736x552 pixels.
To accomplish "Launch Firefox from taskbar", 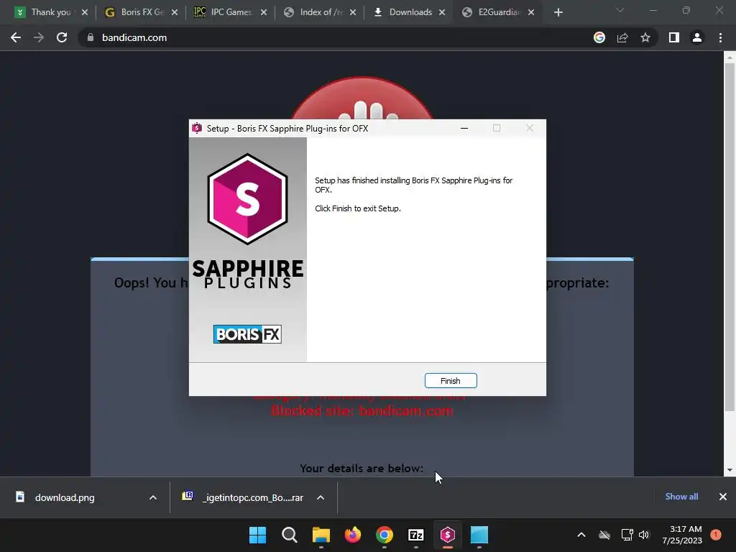I will (x=352, y=535).
